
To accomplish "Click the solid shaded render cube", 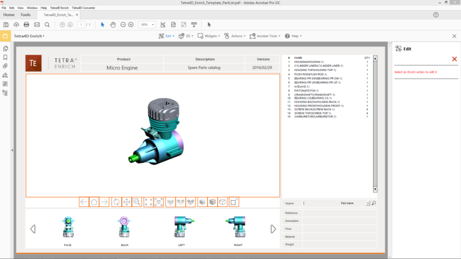I will [x=202, y=202].
